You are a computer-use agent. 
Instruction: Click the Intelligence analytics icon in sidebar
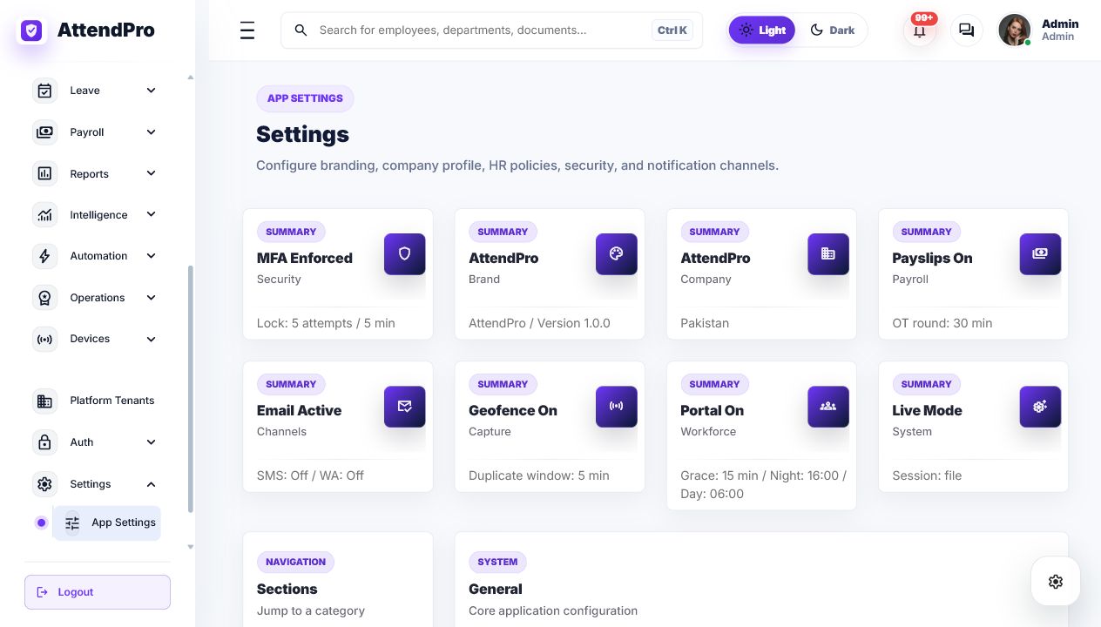coord(45,214)
